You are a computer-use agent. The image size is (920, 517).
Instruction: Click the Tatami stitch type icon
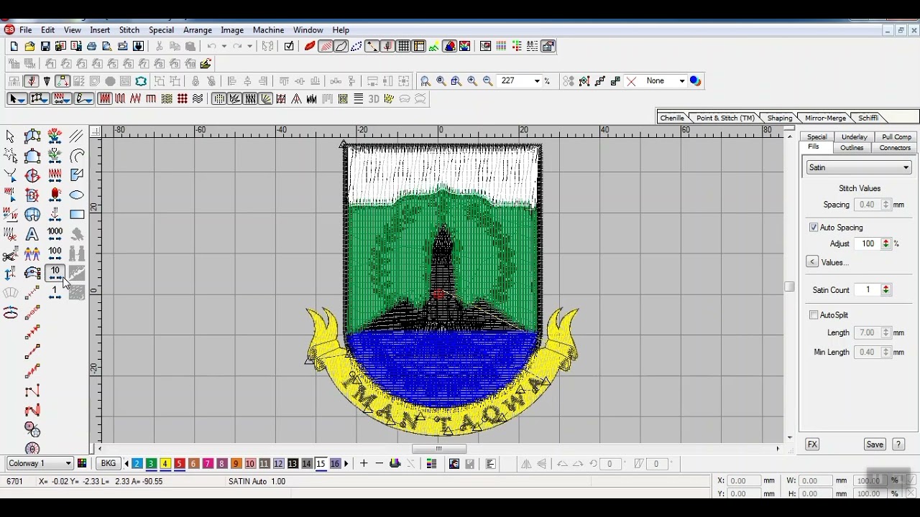[x=167, y=99]
